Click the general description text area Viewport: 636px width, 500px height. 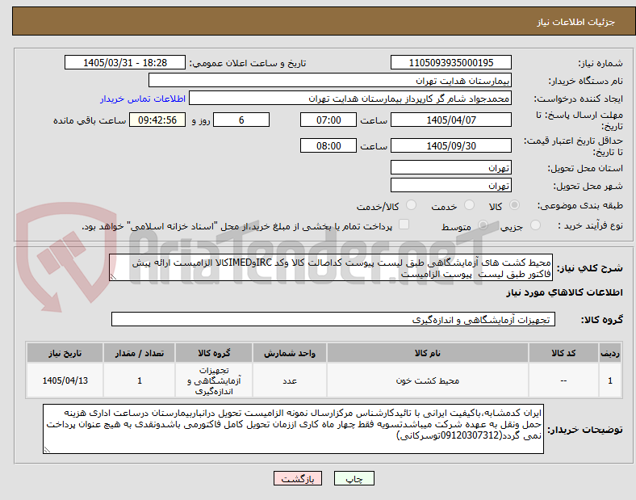tap(331, 268)
